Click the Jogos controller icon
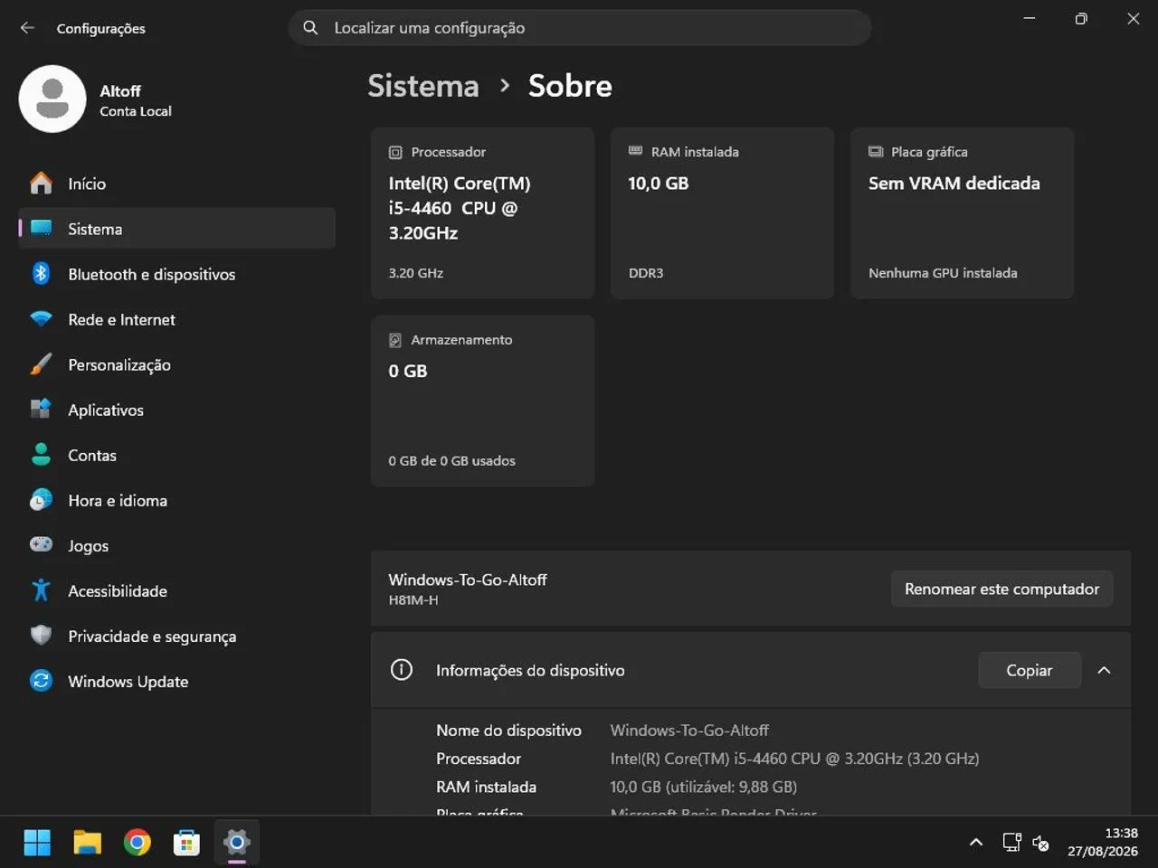The height and width of the screenshot is (868, 1158). [x=41, y=544]
